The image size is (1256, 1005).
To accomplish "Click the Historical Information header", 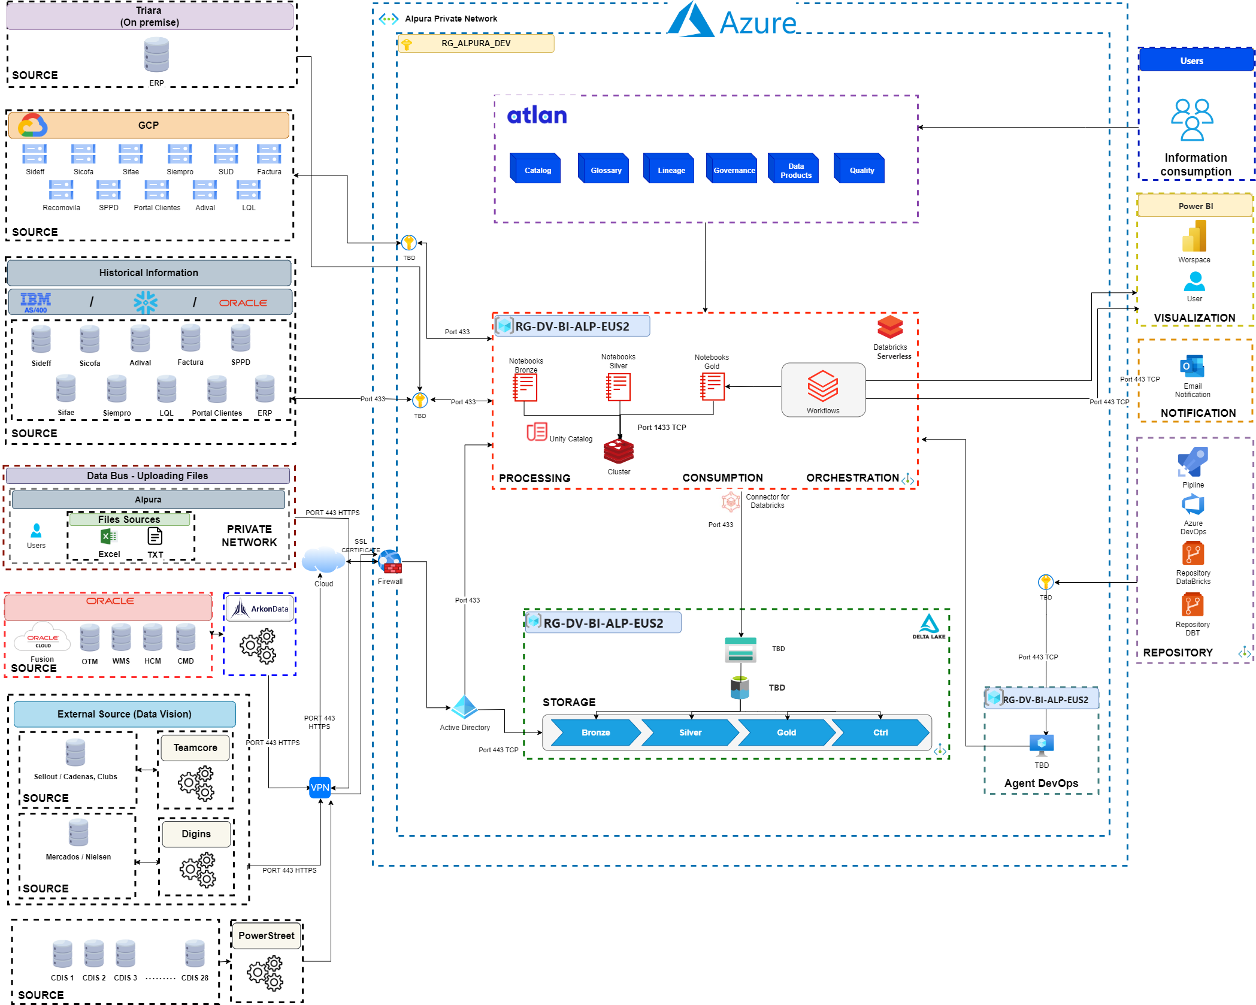I will [x=149, y=273].
